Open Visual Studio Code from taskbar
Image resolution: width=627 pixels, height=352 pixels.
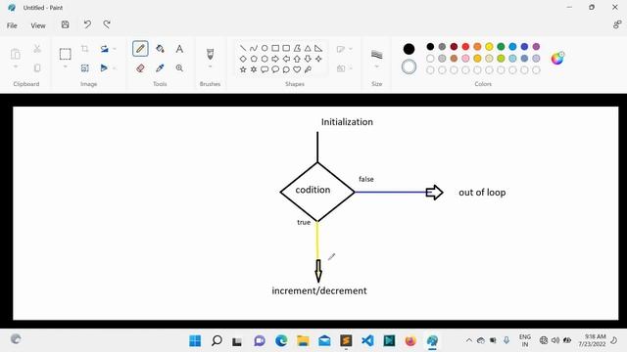(367, 341)
